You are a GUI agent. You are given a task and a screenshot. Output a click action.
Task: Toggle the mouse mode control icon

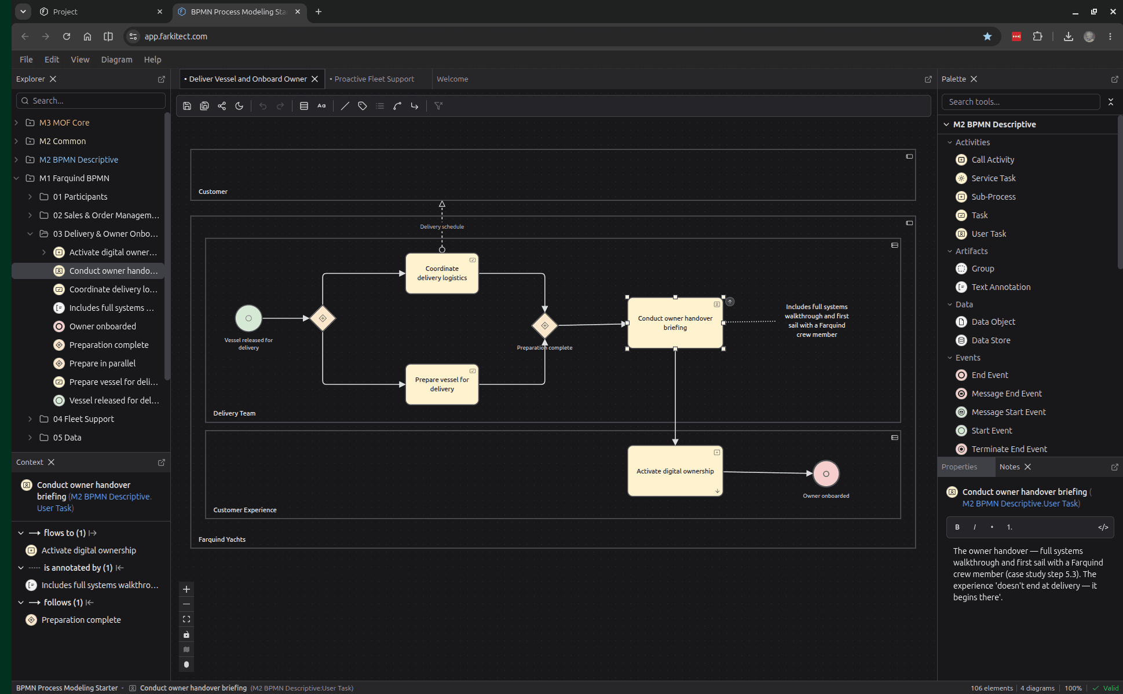pos(186,664)
